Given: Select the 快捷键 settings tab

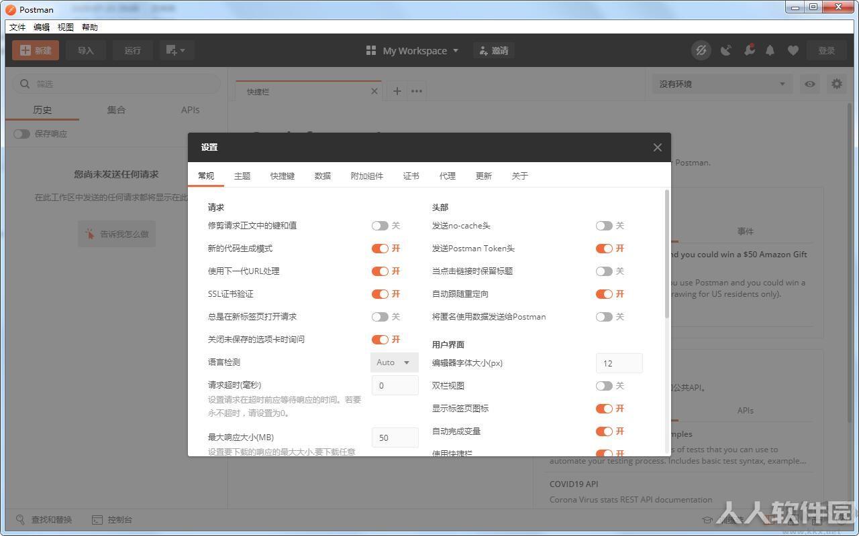Looking at the screenshot, I should 283,176.
